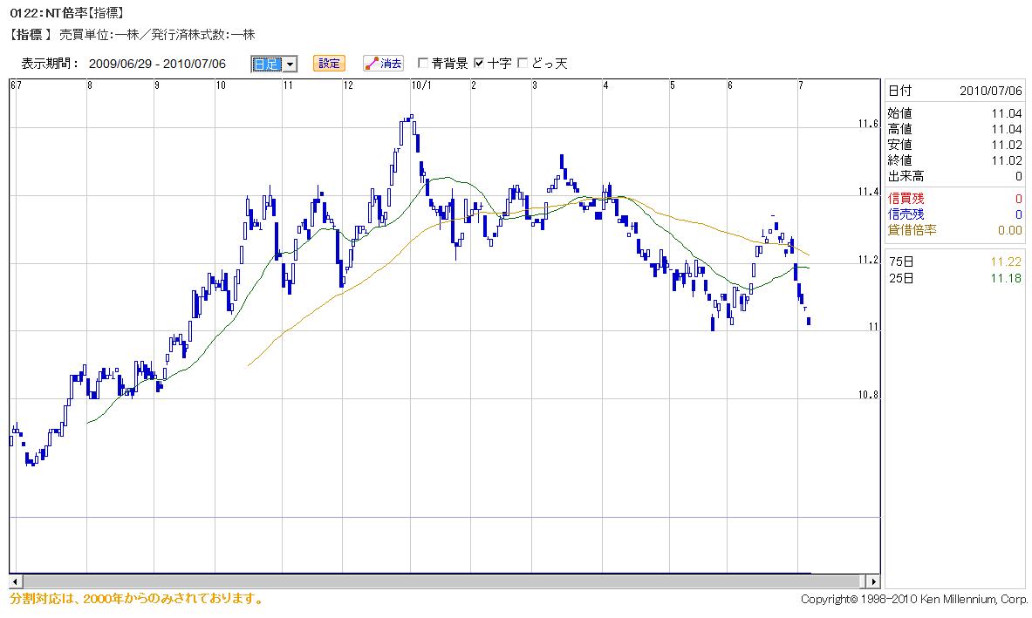Click the scrollbar left arrow below the chart
The image size is (1032, 618).
(x=15, y=581)
